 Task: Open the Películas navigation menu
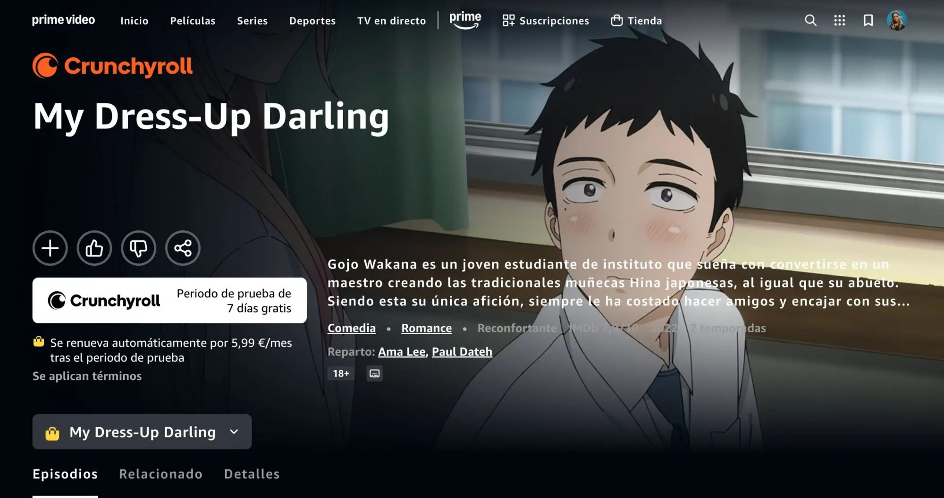point(193,21)
